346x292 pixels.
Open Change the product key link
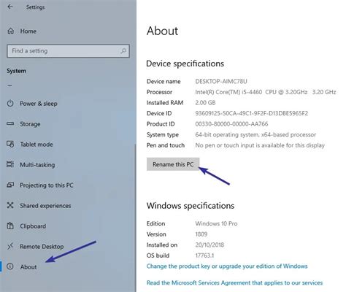pos(227,266)
